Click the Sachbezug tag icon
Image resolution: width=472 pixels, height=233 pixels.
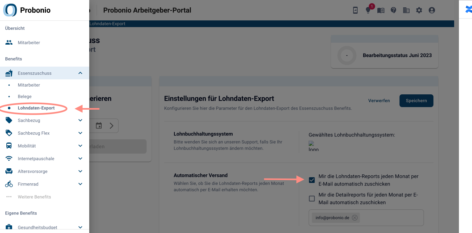(9, 120)
